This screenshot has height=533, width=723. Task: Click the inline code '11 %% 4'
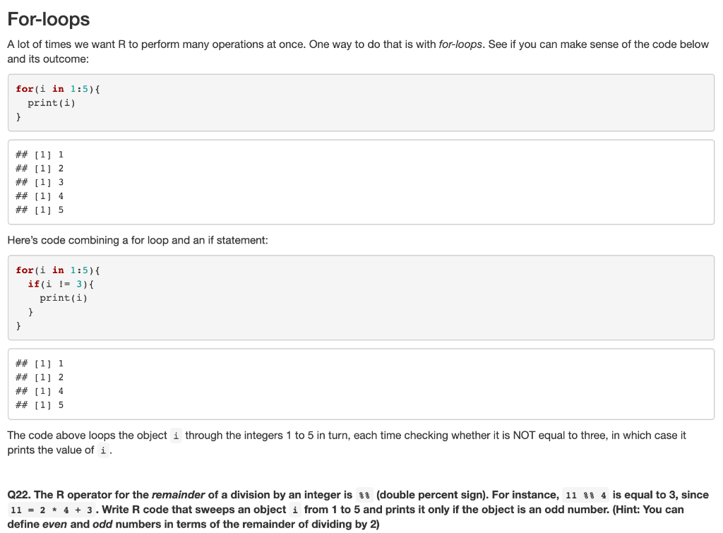pos(586,495)
